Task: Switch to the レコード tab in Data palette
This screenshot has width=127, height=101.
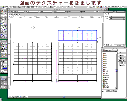Action: click(x=114, y=45)
